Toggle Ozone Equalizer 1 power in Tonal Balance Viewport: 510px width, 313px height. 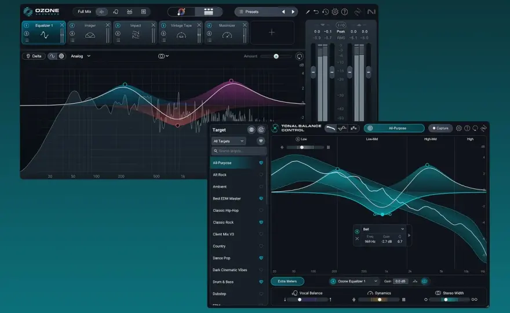click(333, 282)
